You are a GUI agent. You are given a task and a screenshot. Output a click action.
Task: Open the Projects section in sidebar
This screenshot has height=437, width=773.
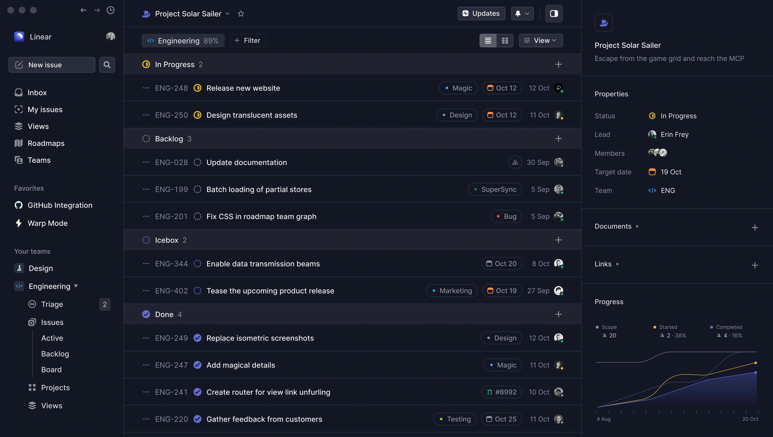click(x=55, y=387)
